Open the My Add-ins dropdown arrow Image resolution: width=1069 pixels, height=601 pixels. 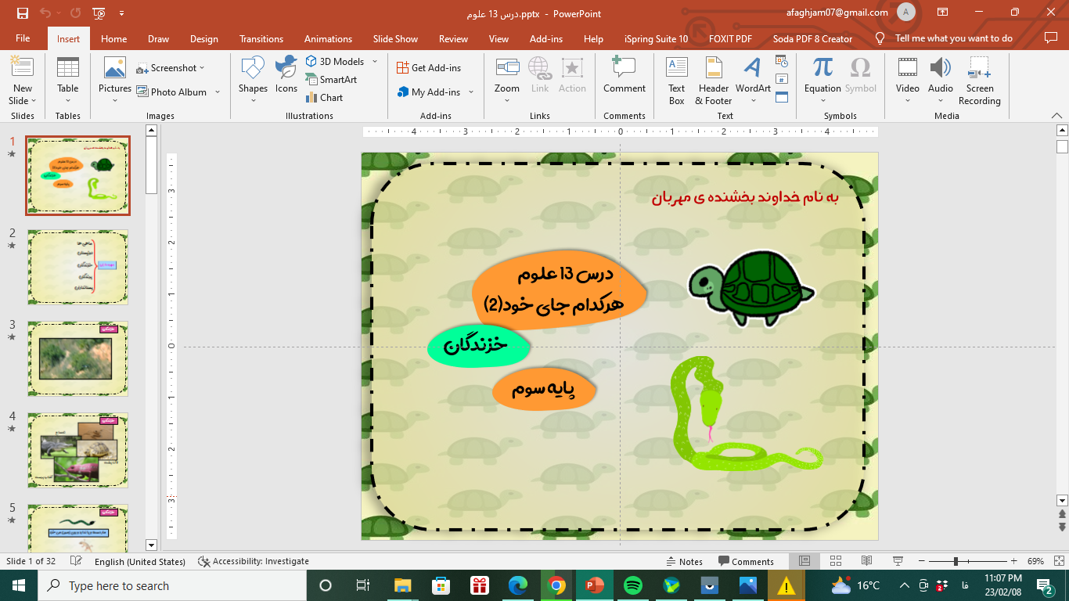click(x=471, y=92)
